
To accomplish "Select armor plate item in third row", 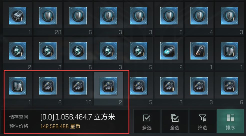I will (17, 89).
